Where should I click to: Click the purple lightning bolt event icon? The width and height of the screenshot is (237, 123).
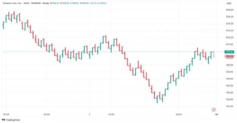pos(214,109)
